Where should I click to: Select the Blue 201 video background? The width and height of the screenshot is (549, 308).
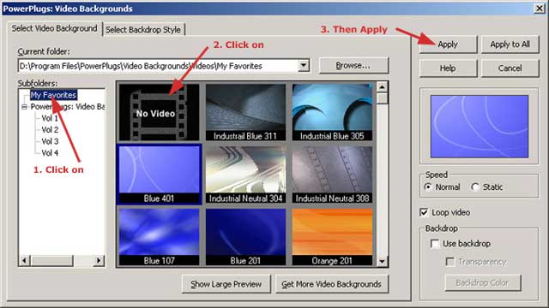pyautogui.click(x=245, y=237)
